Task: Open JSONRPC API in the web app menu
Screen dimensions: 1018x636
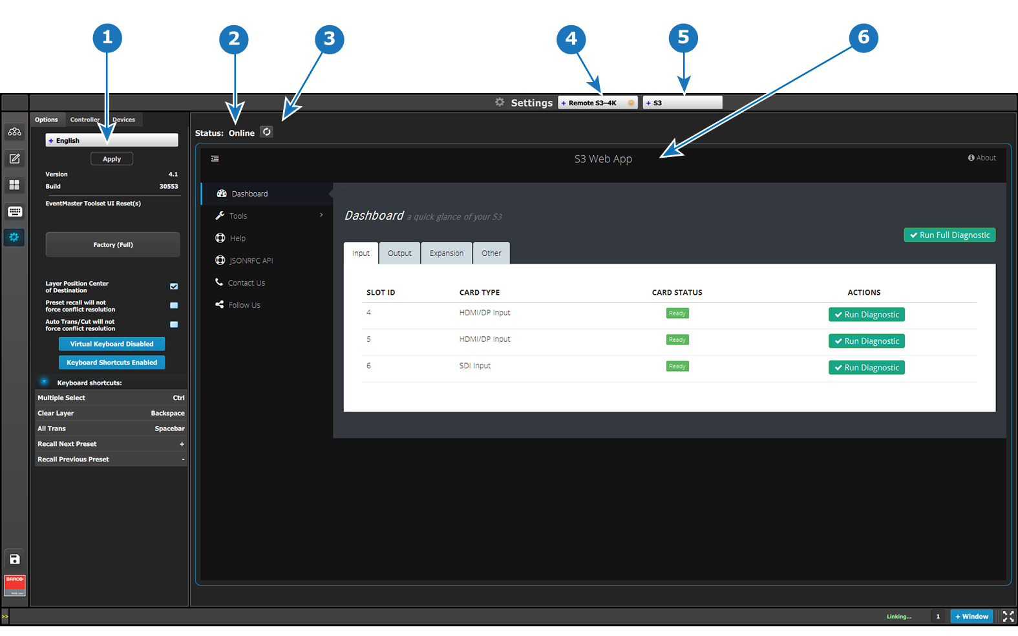Action: [266, 260]
